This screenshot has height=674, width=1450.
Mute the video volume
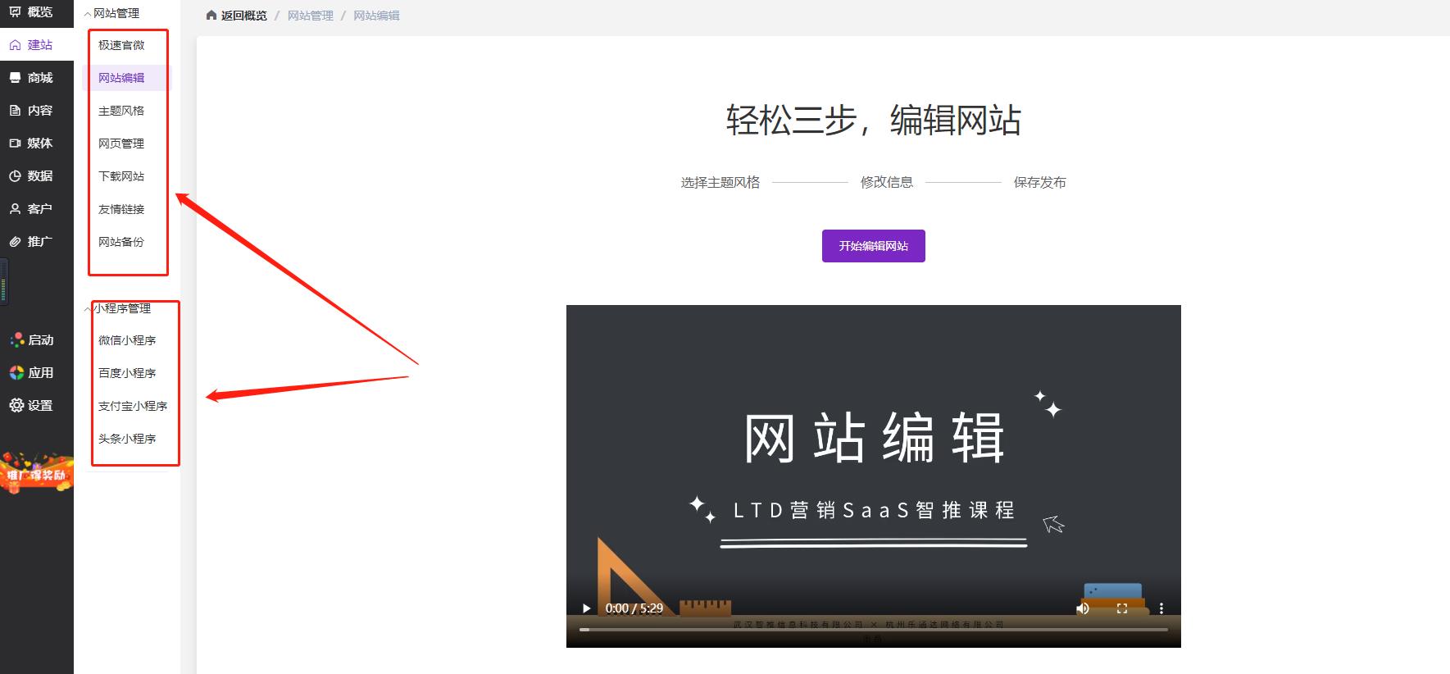click(1083, 608)
